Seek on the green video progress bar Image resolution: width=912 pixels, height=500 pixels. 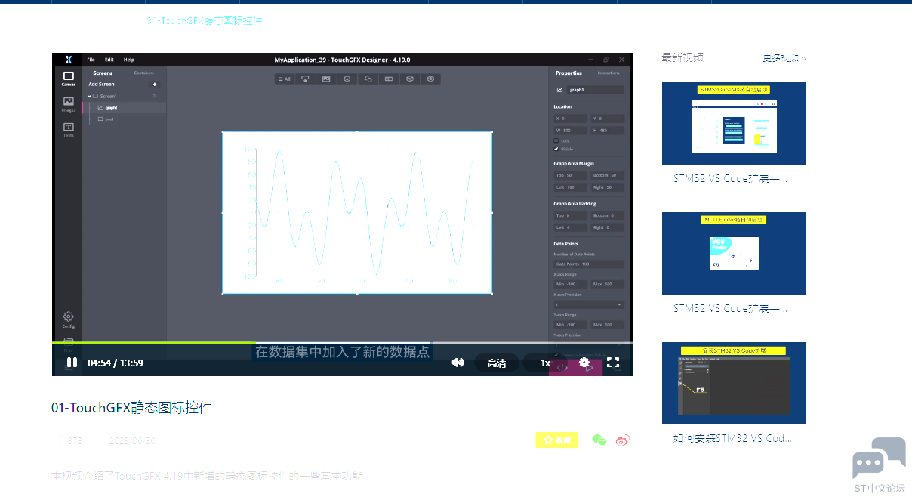click(x=153, y=343)
